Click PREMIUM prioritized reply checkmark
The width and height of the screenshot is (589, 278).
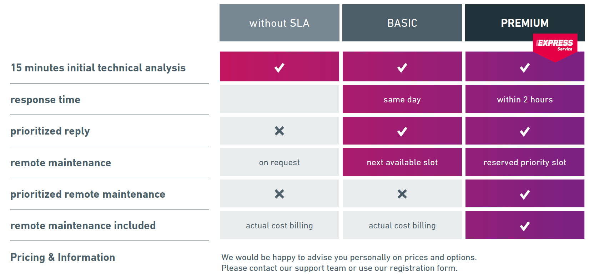(x=524, y=132)
